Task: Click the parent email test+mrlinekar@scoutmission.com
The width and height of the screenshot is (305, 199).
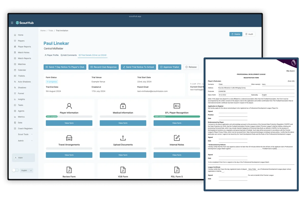Action: point(152,91)
